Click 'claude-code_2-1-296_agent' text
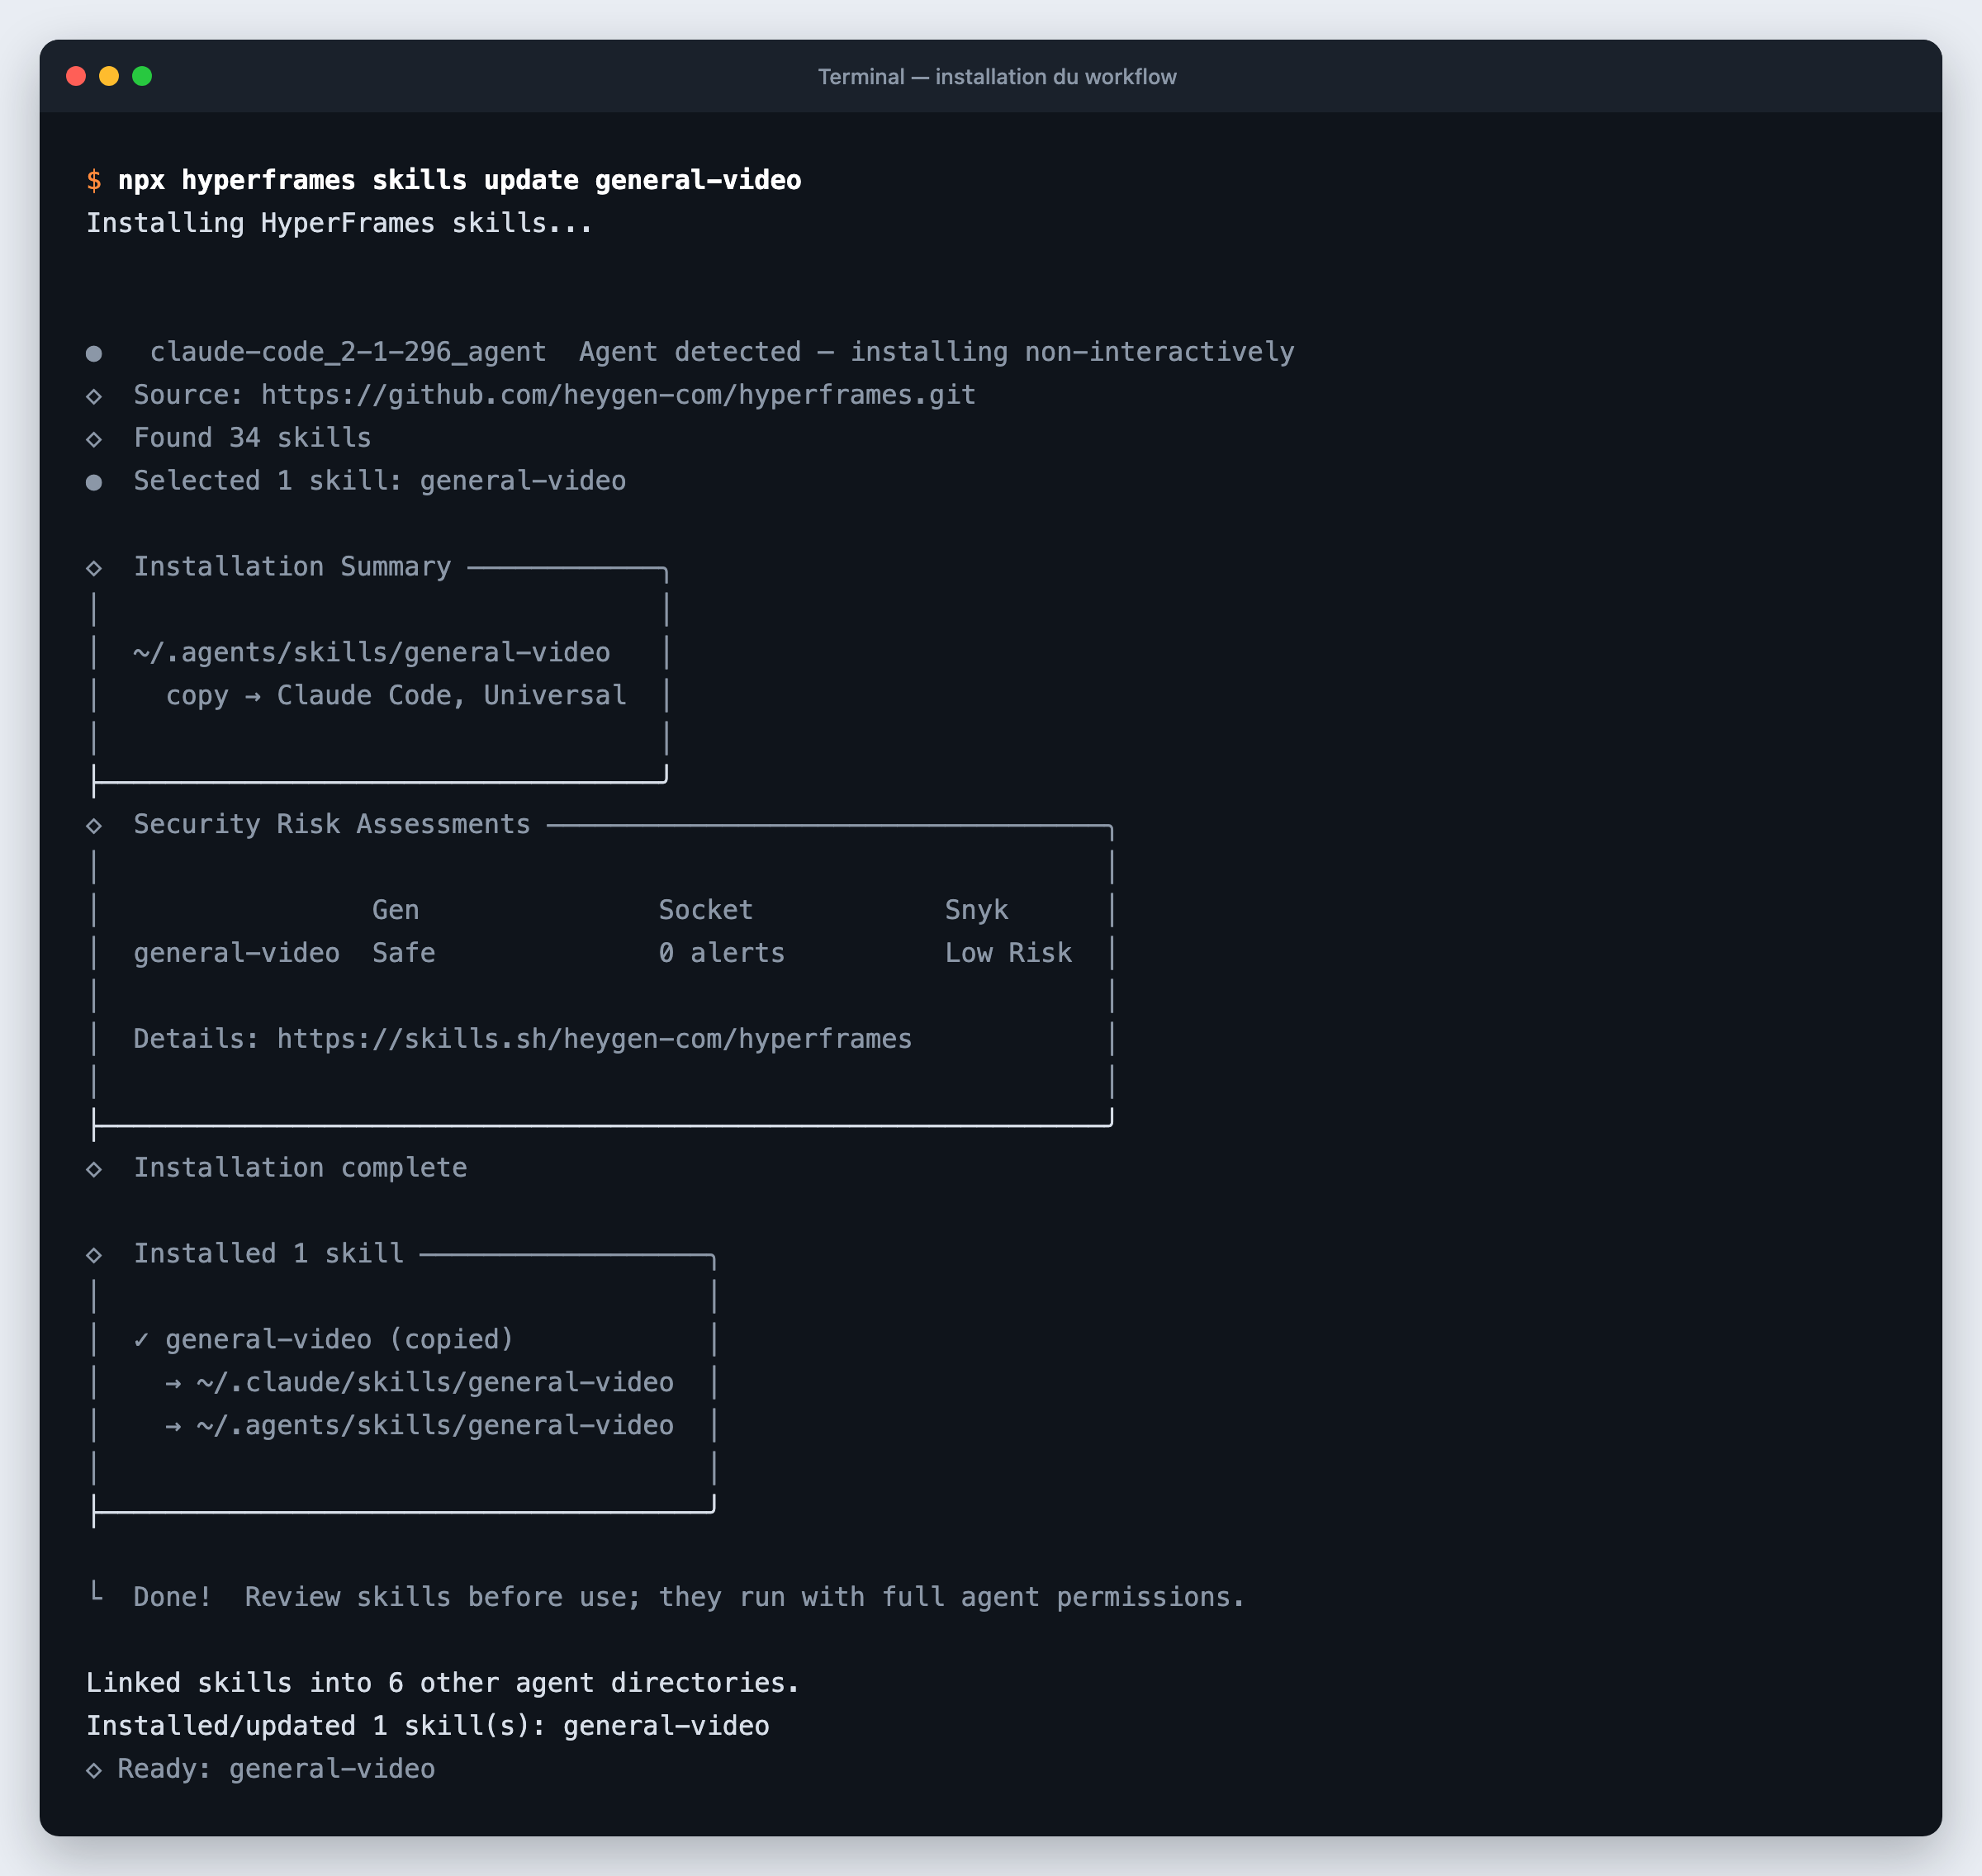Screen dimensions: 1982x1876 tap(348, 352)
